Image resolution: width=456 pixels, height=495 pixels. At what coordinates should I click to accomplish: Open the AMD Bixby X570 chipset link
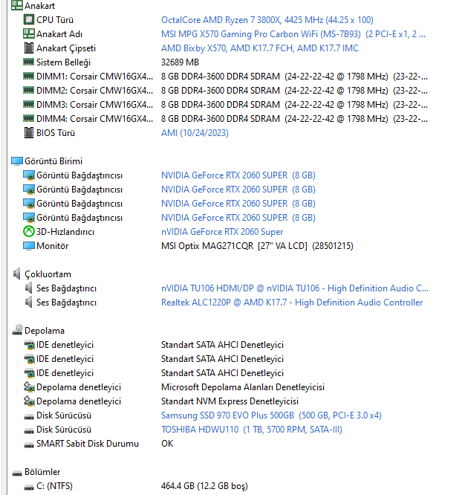tap(260, 48)
